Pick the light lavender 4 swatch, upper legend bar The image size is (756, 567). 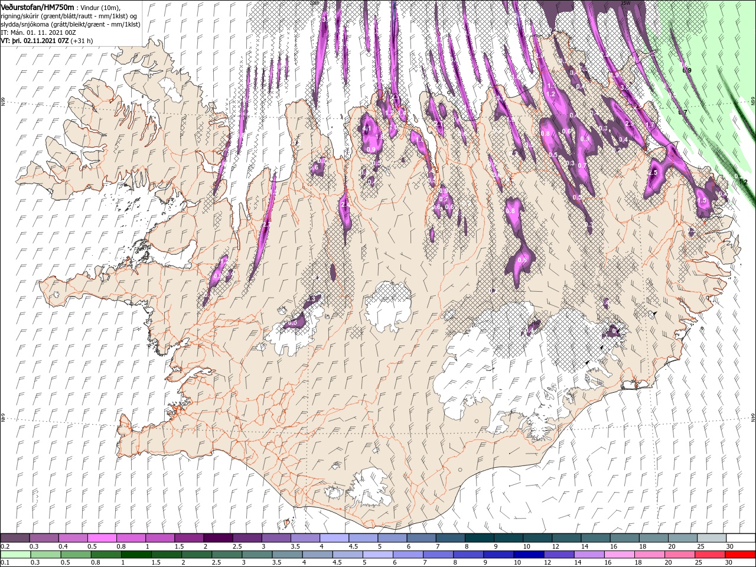click(x=334, y=538)
